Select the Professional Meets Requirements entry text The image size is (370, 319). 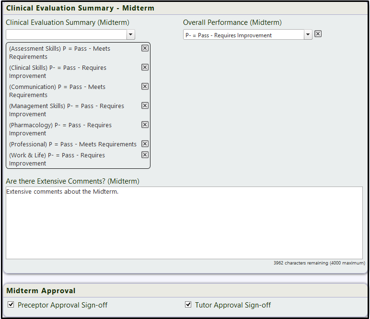[x=73, y=144]
